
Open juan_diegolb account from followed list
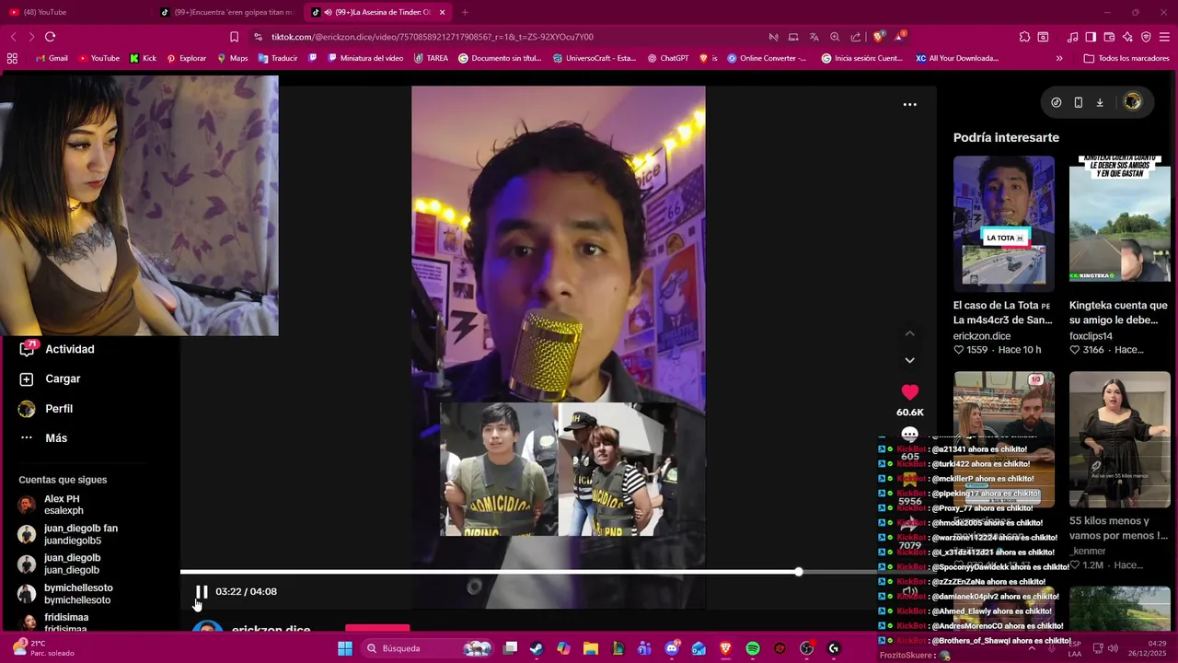coord(59,564)
